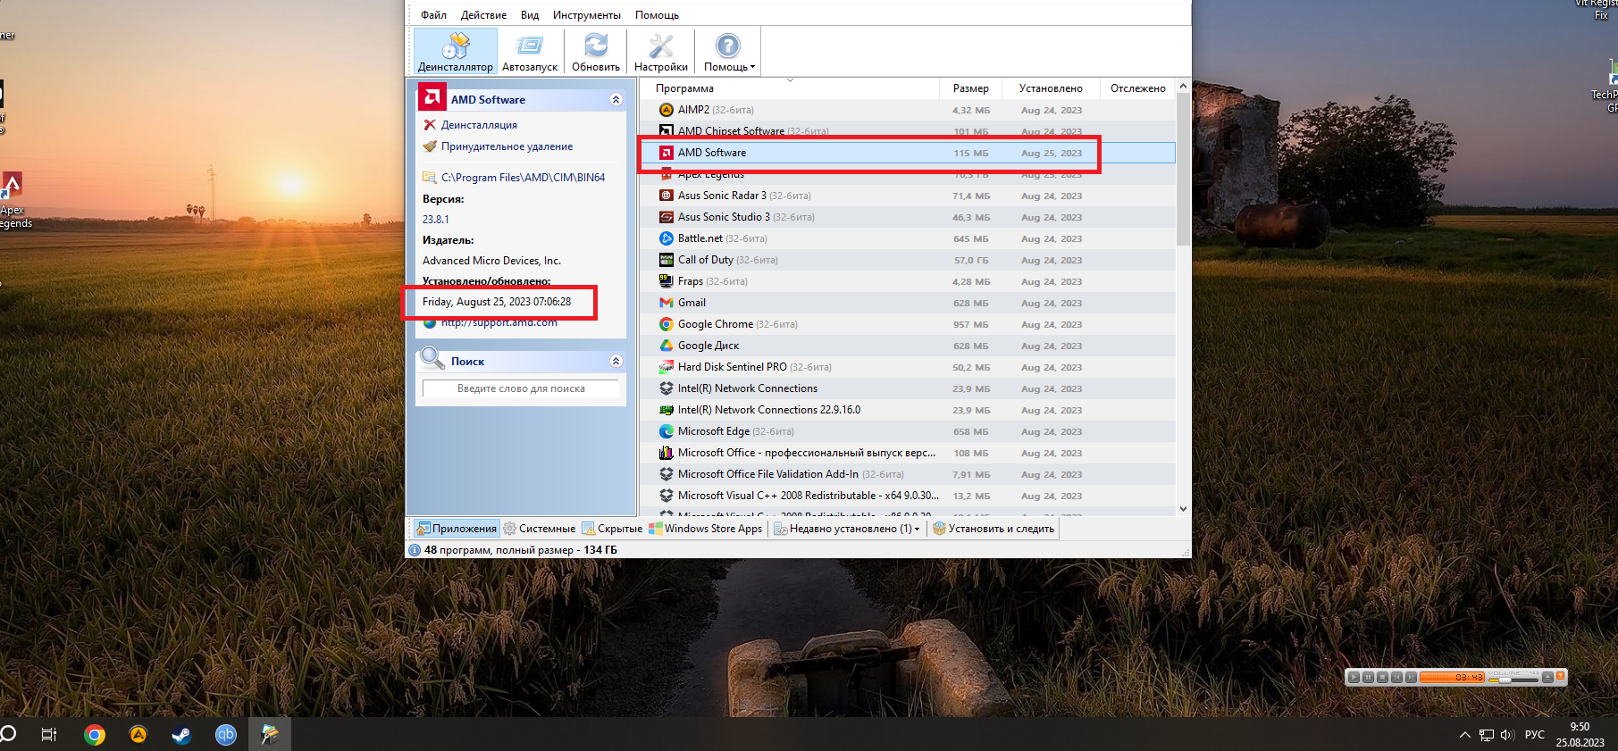Screen dimensions: 1618x751
Task: Switch to the Приложения tab
Action: point(457,529)
